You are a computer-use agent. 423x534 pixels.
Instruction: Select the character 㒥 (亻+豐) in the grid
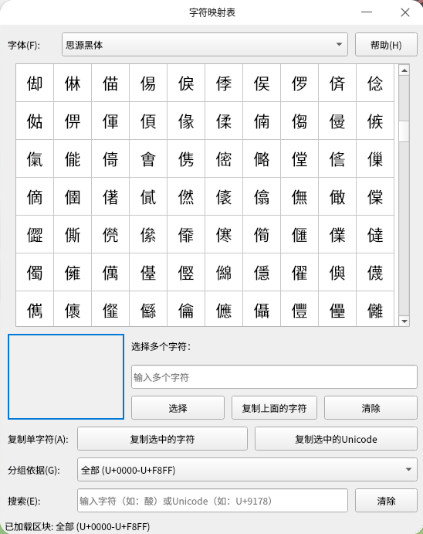tap(299, 309)
